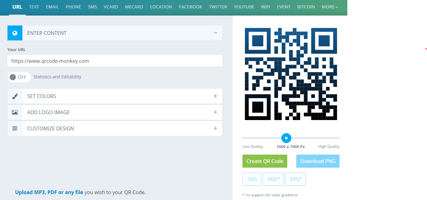Viewport: 427px width, 200px height.
Task: Switch to the TWITTER tab
Action: (x=218, y=7)
